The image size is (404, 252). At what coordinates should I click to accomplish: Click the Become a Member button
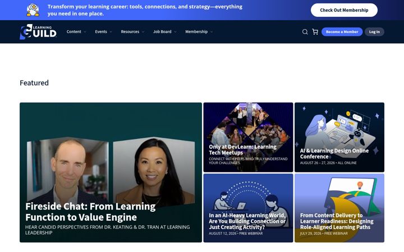click(x=342, y=32)
